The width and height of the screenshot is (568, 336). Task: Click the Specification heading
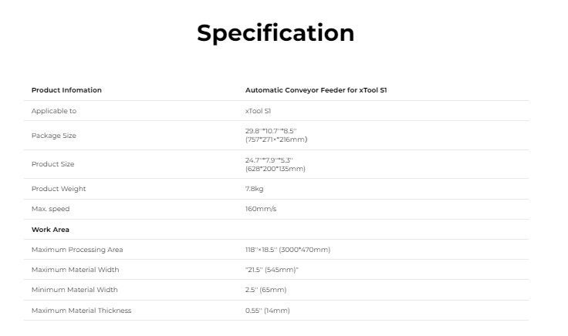tap(276, 33)
